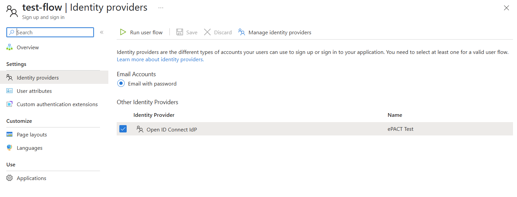Select Identity providers in the Settings menu
This screenshot has width=517, height=197.
click(x=38, y=77)
